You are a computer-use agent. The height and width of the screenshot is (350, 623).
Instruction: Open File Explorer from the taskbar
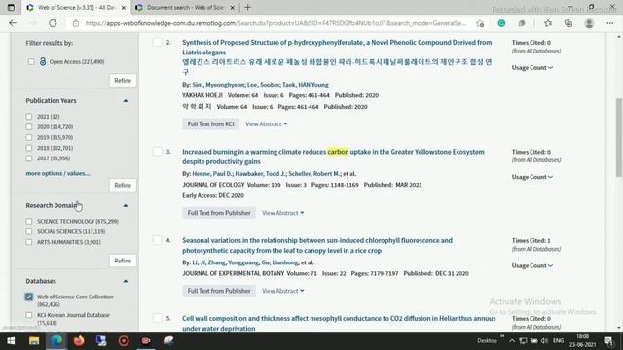[x=34, y=341]
